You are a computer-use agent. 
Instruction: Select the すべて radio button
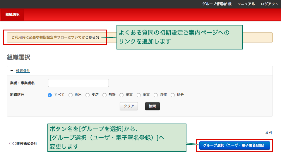coord(50,95)
